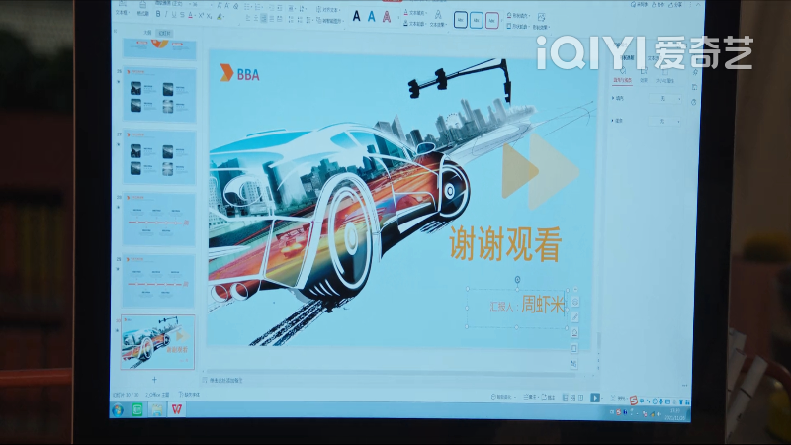The width and height of the screenshot is (791, 445).
Task: Click the rotate handle above text box
Action: (x=517, y=280)
